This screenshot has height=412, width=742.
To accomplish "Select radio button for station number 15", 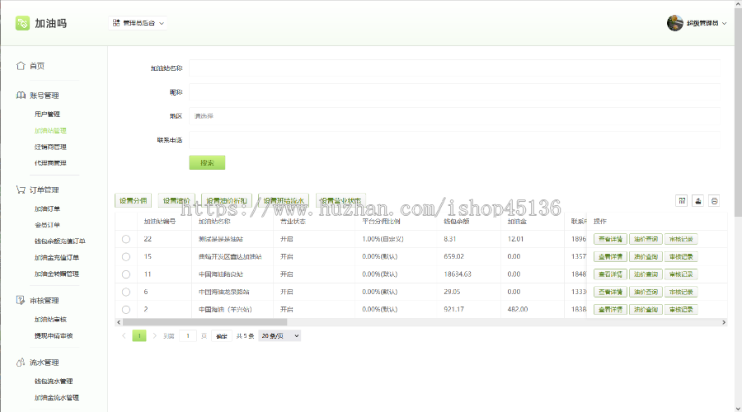I will (x=126, y=256).
